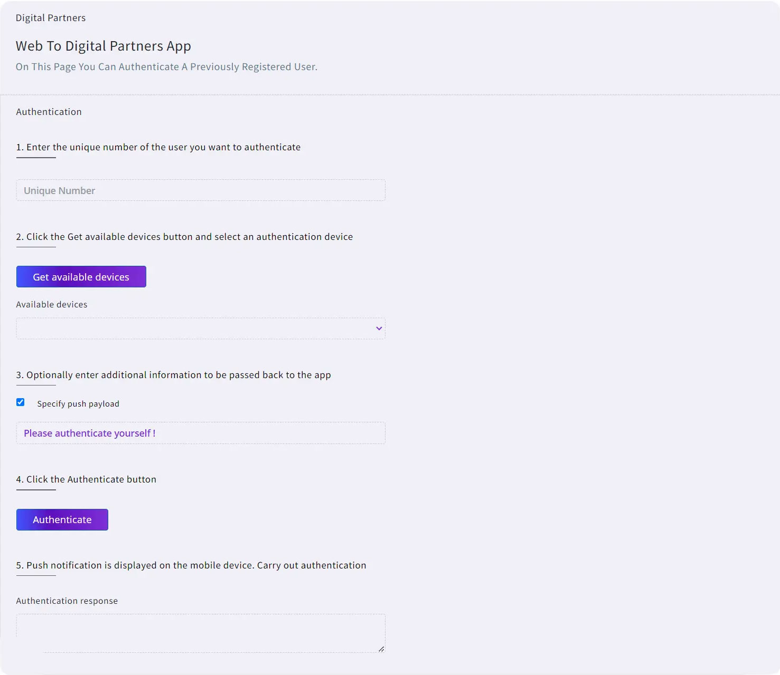
Task: Click the step 1 unique number instruction
Action: click(x=158, y=147)
